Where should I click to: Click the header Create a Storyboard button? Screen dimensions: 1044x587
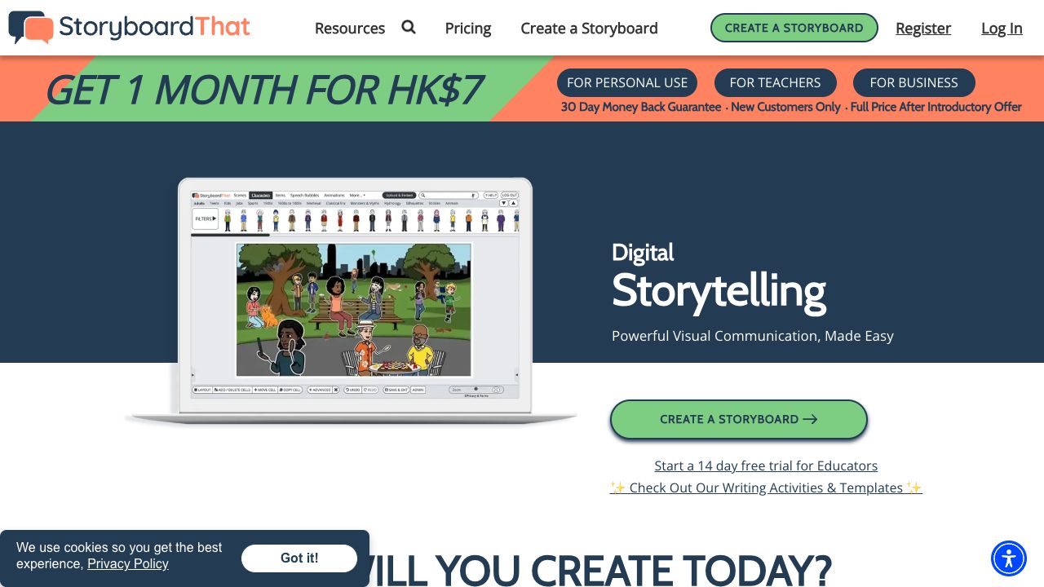point(794,28)
